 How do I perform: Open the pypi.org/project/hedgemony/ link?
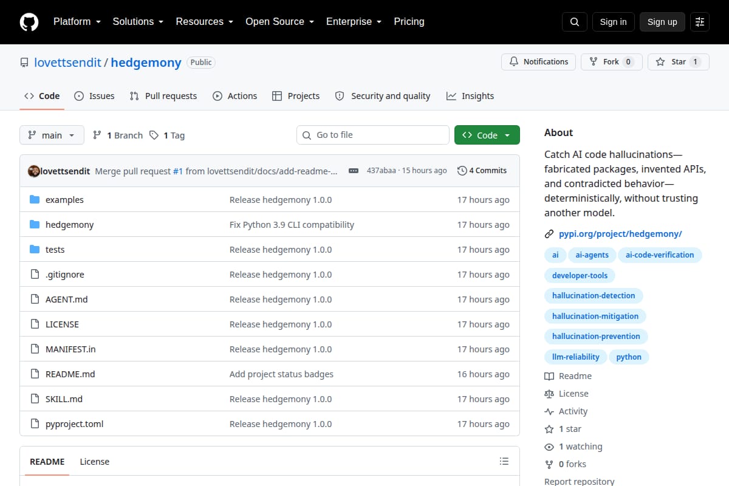[x=620, y=234]
